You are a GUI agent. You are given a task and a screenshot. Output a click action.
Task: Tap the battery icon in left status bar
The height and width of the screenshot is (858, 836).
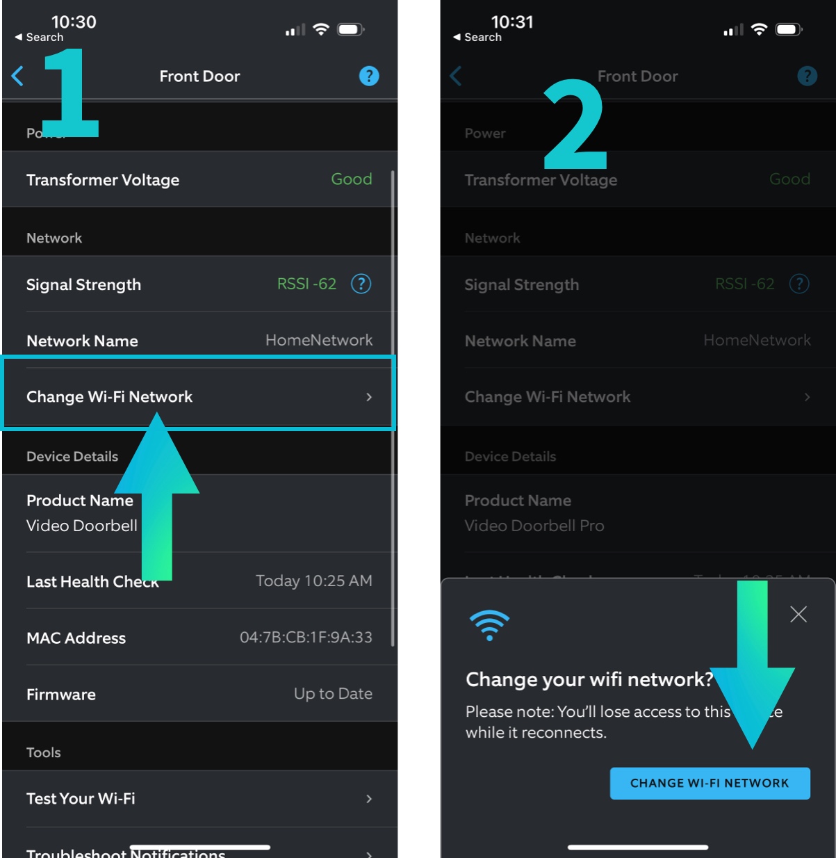pos(350,29)
